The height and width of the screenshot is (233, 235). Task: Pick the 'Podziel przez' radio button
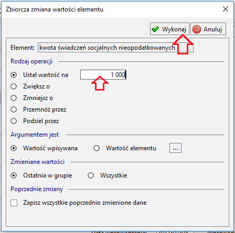(14, 121)
